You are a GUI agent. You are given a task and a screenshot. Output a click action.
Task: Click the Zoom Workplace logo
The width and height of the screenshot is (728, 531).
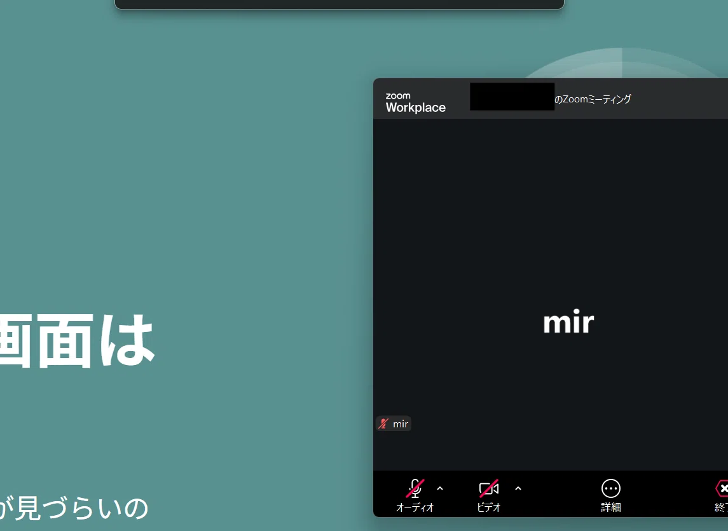pyautogui.click(x=416, y=102)
